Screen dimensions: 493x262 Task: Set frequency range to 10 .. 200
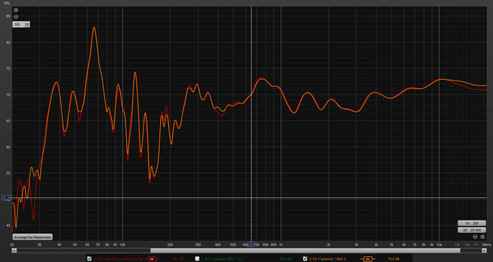coord(472,223)
